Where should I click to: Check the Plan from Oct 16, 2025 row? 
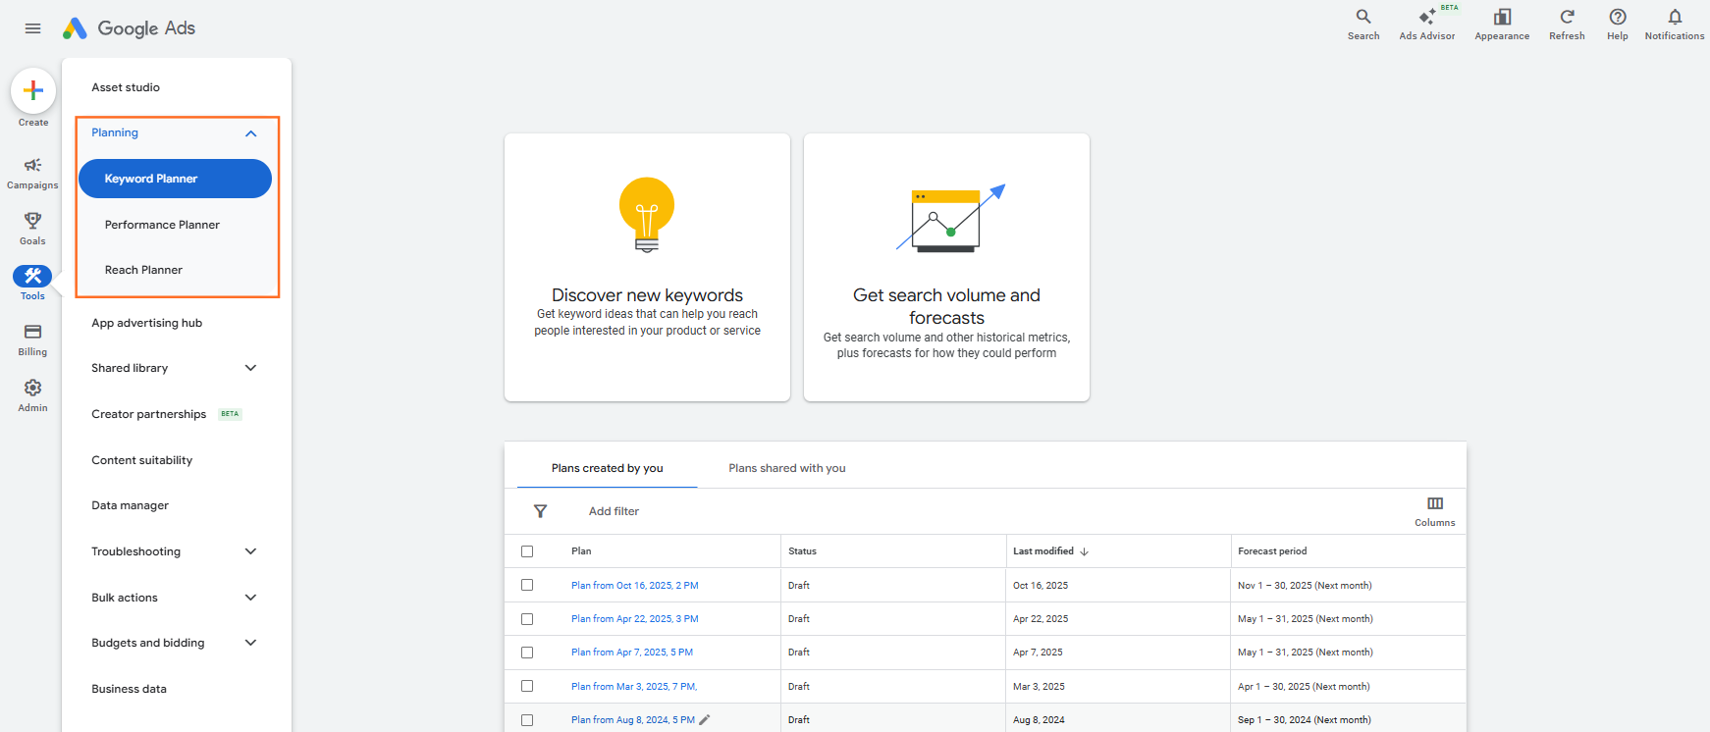coord(527,585)
